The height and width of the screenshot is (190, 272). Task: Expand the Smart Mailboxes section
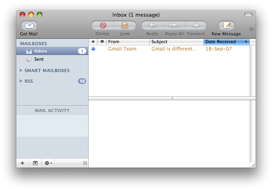click(x=21, y=71)
